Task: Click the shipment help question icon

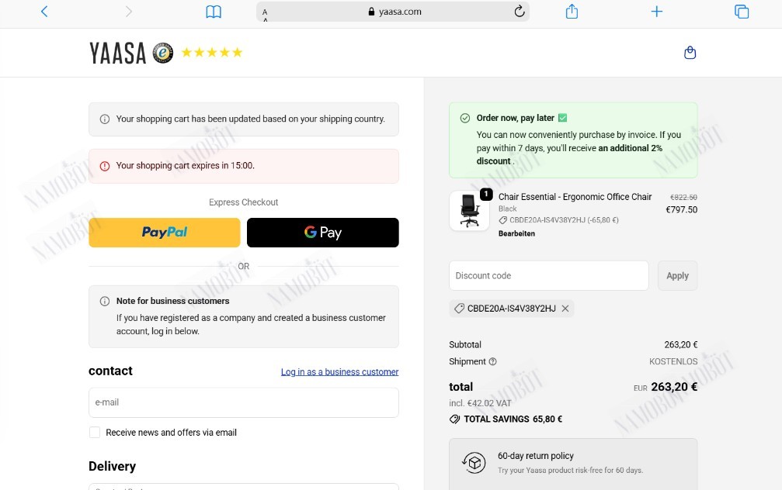Action: pyautogui.click(x=493, y=361)
